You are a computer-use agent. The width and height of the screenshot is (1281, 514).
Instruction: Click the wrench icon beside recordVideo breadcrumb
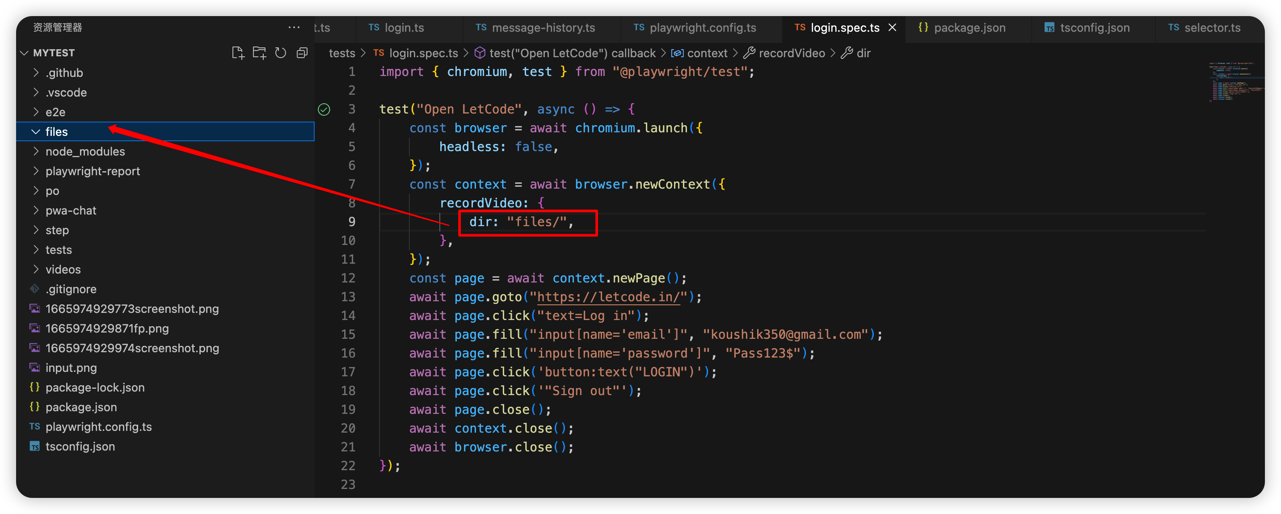(x=749, y=53)
